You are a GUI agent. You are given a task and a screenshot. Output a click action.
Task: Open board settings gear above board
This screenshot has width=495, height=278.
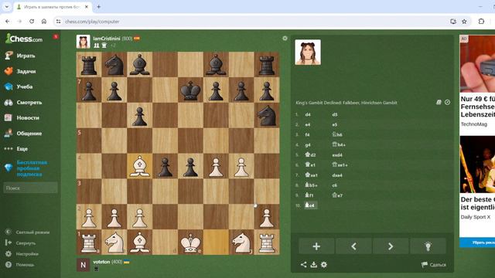(x=285, y=38)
